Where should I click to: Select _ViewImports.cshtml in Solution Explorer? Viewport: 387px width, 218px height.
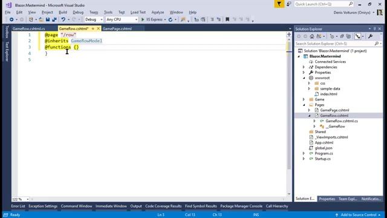331,137
